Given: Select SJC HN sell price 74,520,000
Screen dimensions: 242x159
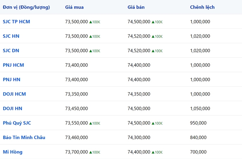Looking at the screenshot, I should click(x=139, y=36).
